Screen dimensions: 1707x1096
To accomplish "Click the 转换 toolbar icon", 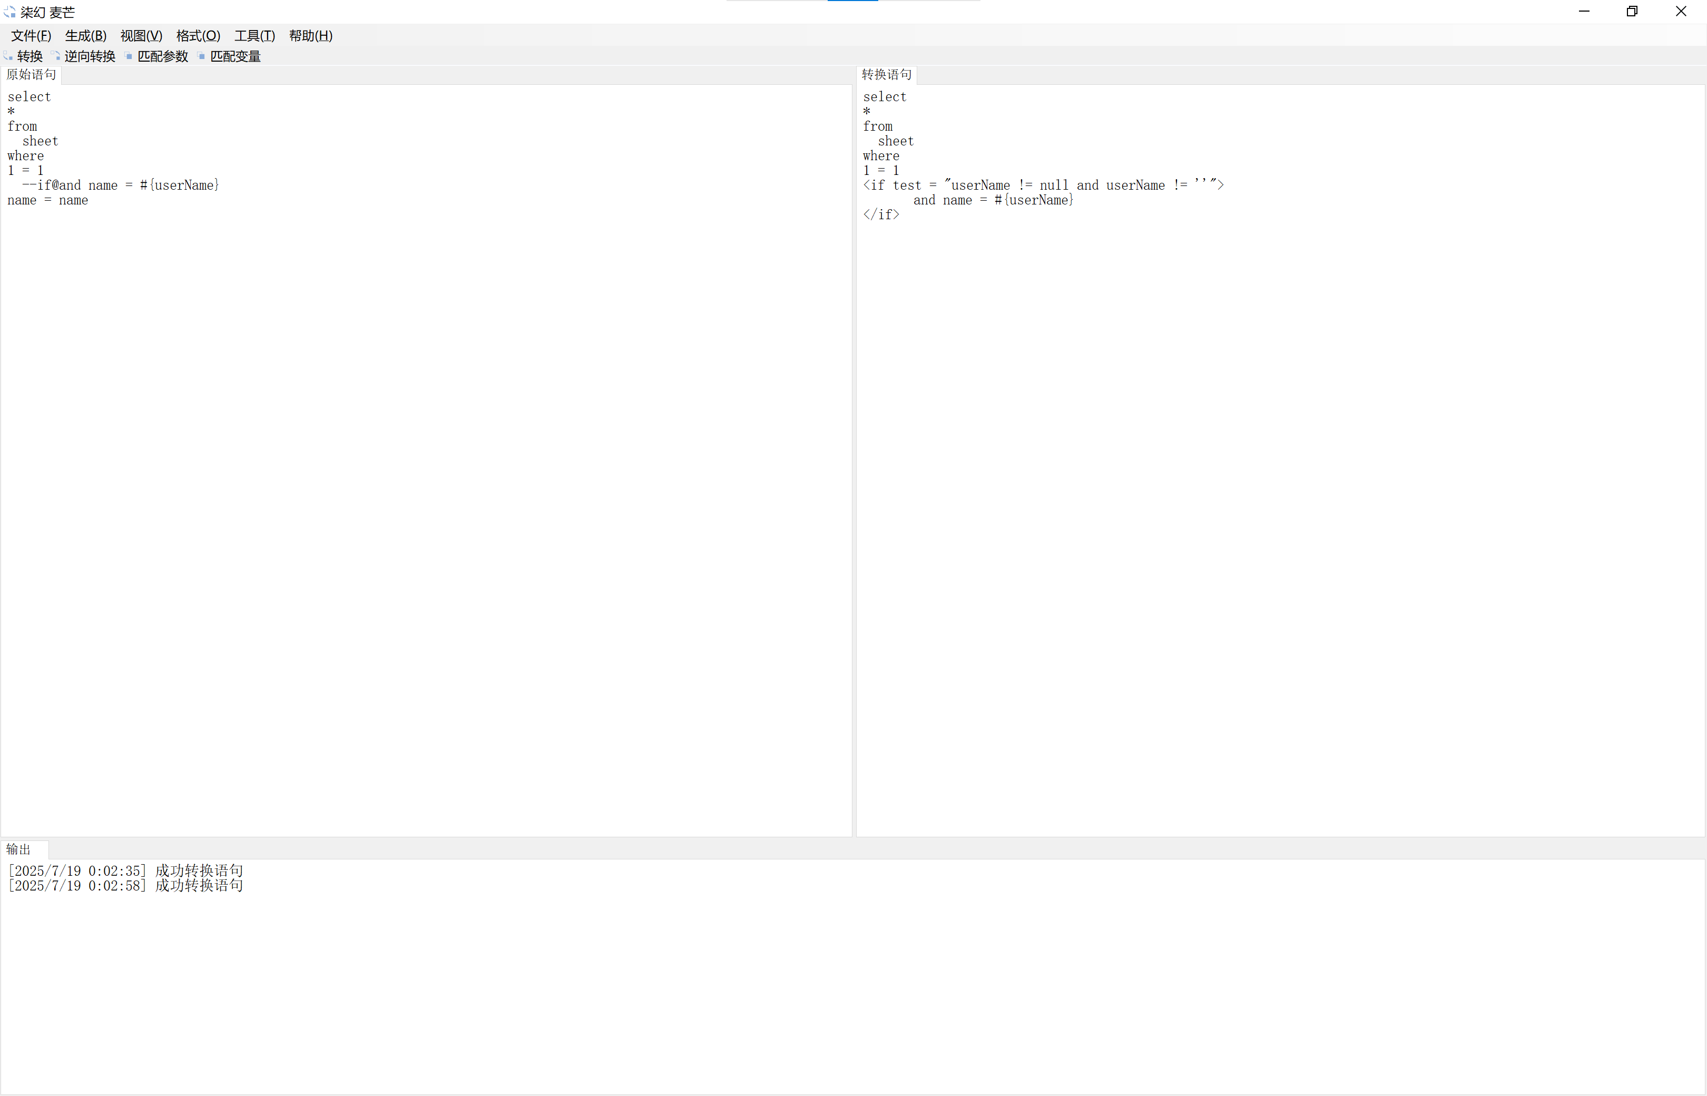I will click(x=8, y=56).
